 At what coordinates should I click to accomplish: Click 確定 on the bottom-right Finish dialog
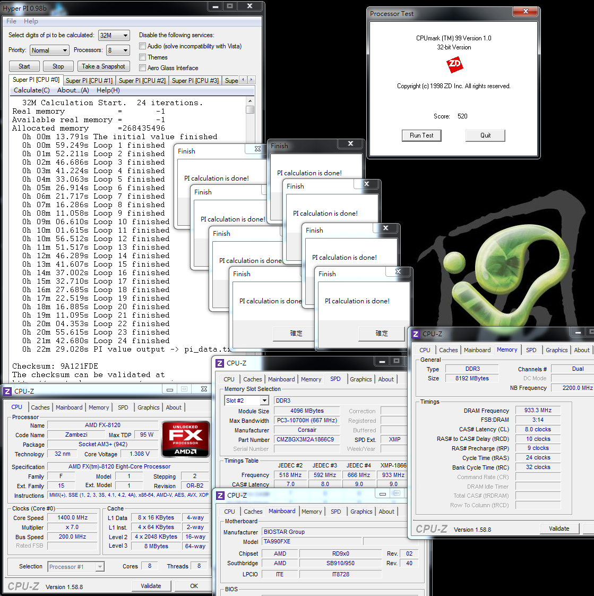[382, 334]
